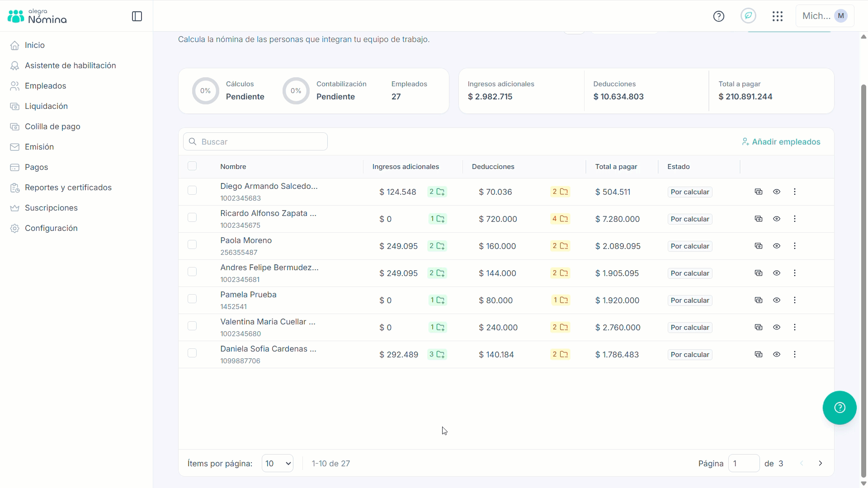
Task: Toggle the select-all checkbox in table header
Action: coord(192,166)
